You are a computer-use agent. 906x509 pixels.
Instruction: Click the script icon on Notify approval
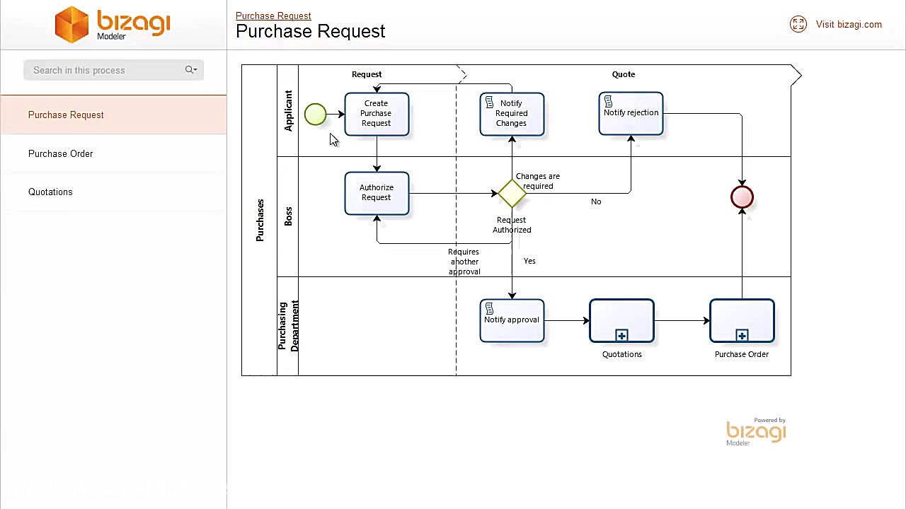click(488, 308)
